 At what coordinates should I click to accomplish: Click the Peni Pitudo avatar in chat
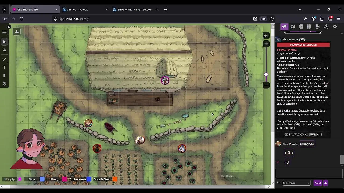[x=278, y=144]
